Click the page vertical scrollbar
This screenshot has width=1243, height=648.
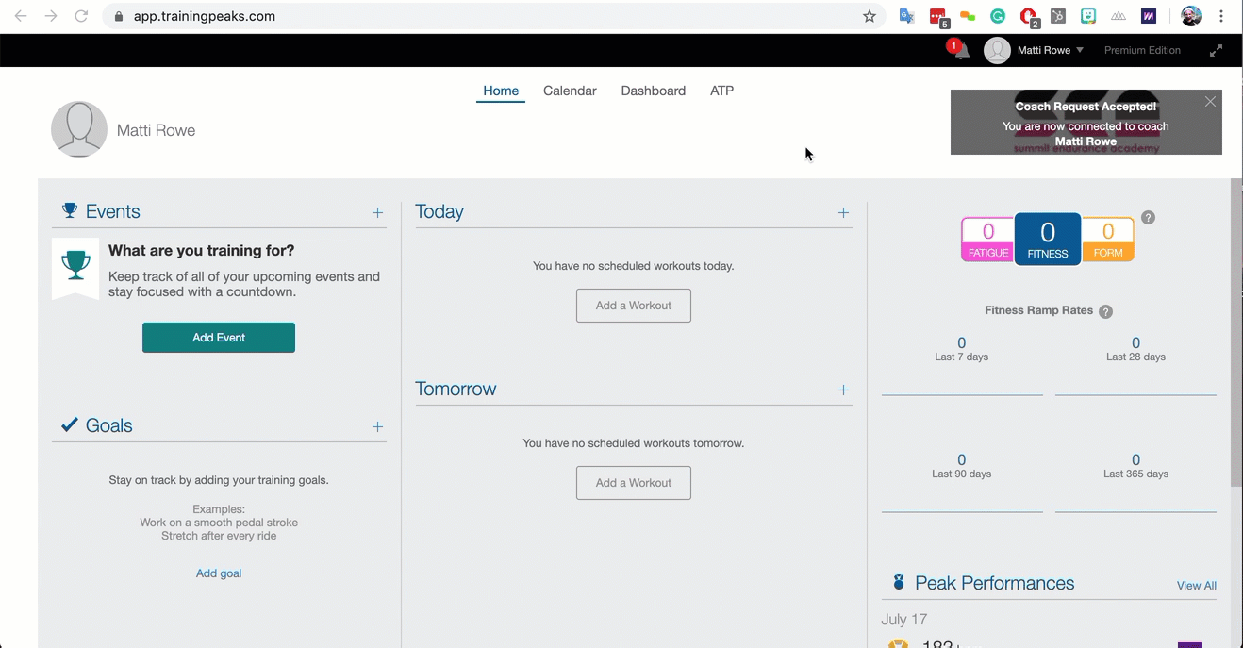coord(1236,332)
